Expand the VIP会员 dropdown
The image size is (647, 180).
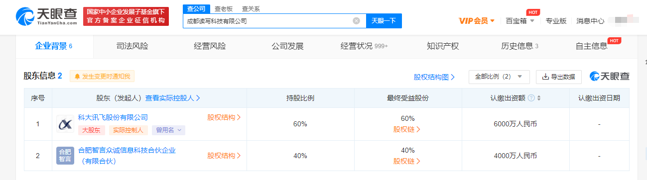point(477,21)
